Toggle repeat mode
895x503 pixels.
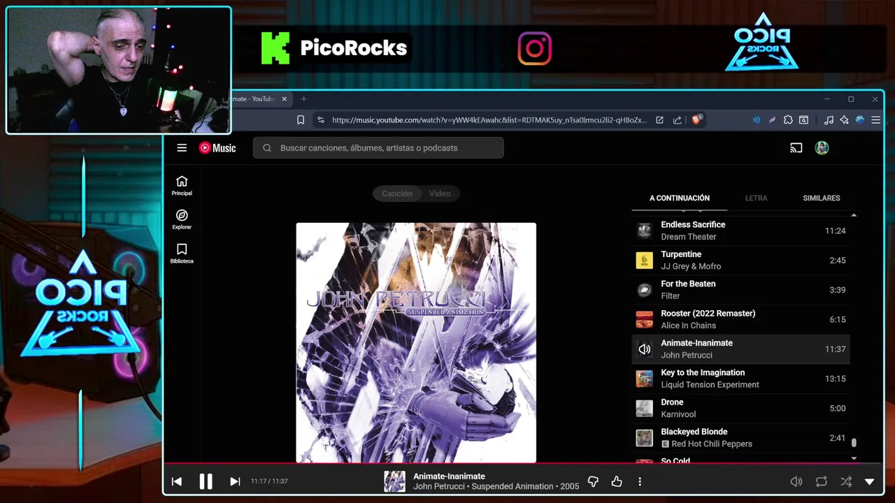(821, 481)
